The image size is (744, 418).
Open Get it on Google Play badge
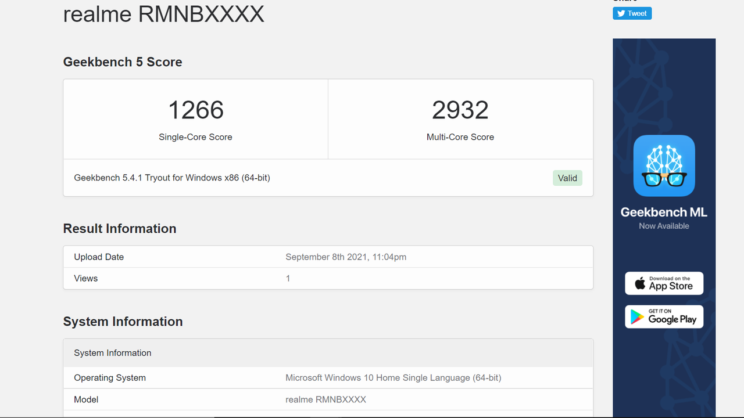coord(664,316)
